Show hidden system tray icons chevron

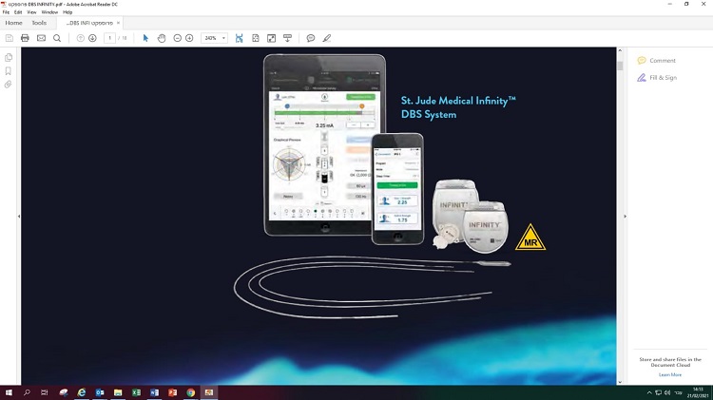pyautogui.click(x=649, y=392)
